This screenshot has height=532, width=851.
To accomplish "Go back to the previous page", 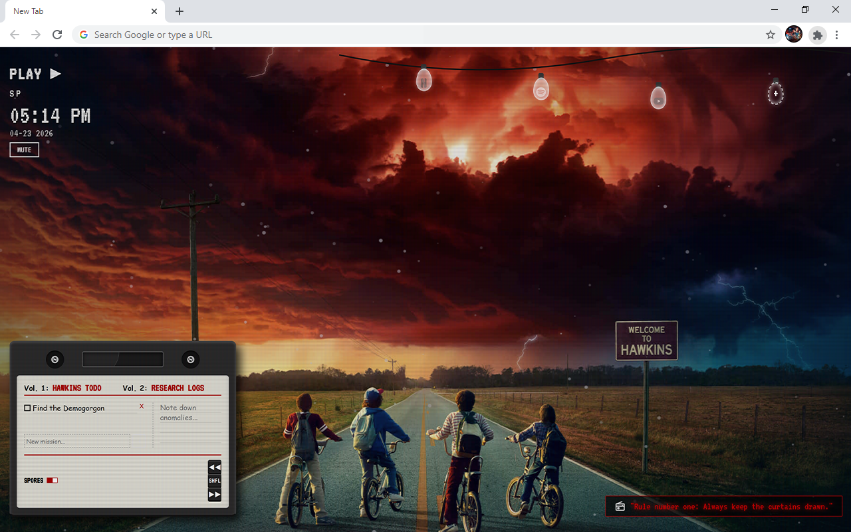I will [15, 35].
